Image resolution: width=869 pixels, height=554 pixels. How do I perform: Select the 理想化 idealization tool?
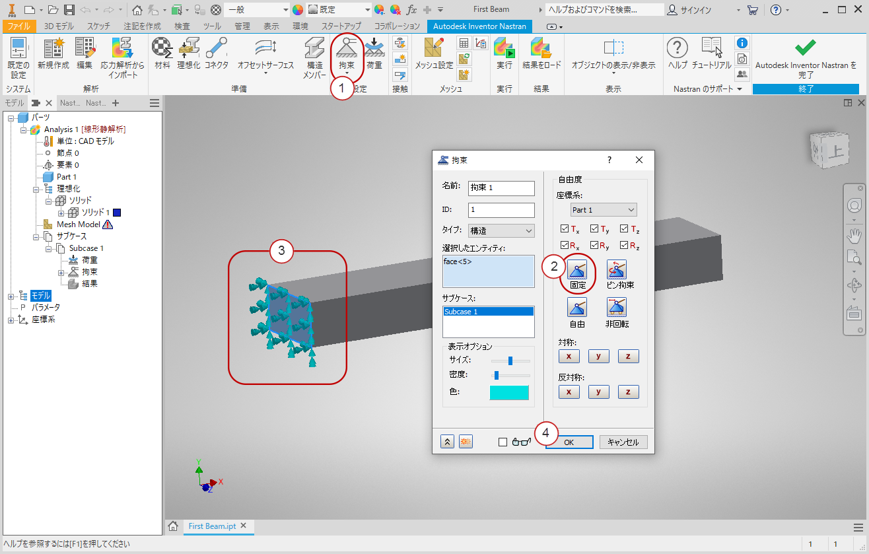click(189, 53)
